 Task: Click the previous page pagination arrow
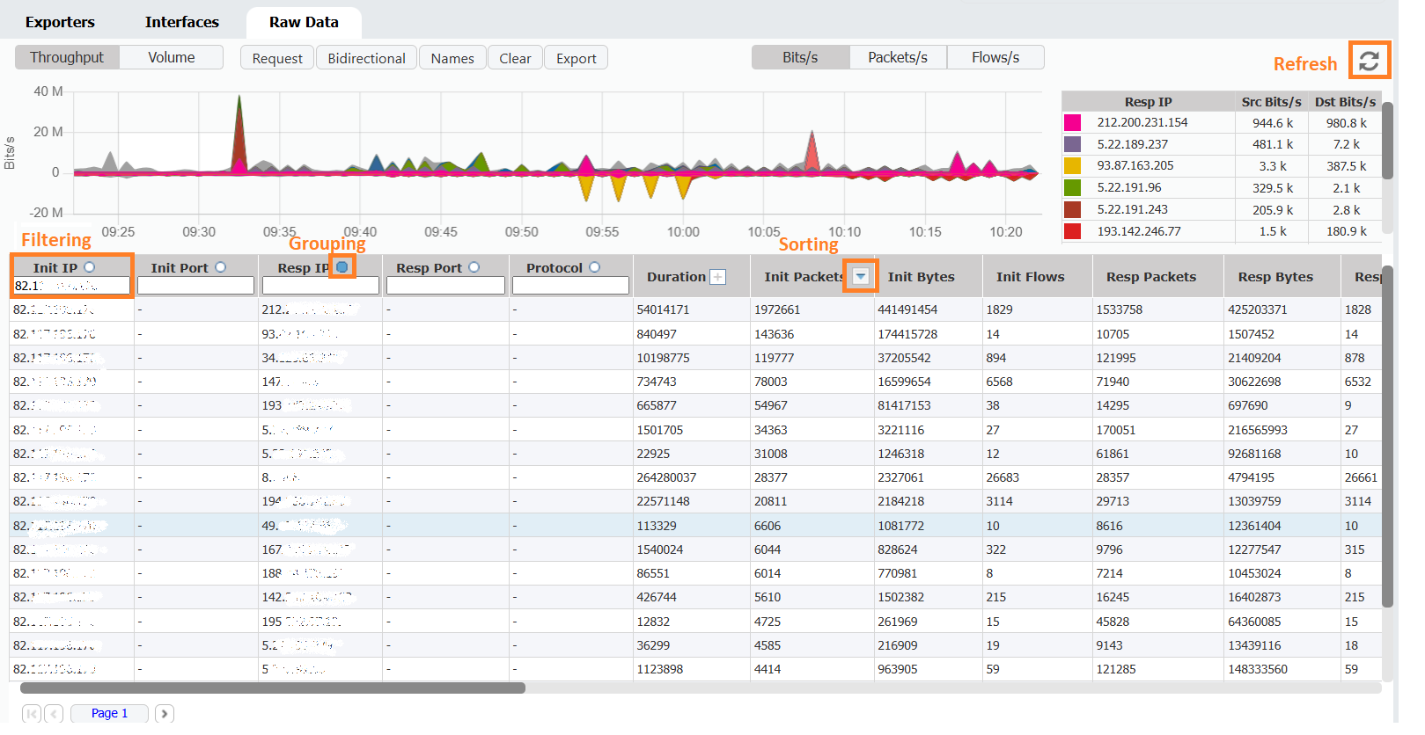(54, 713)
